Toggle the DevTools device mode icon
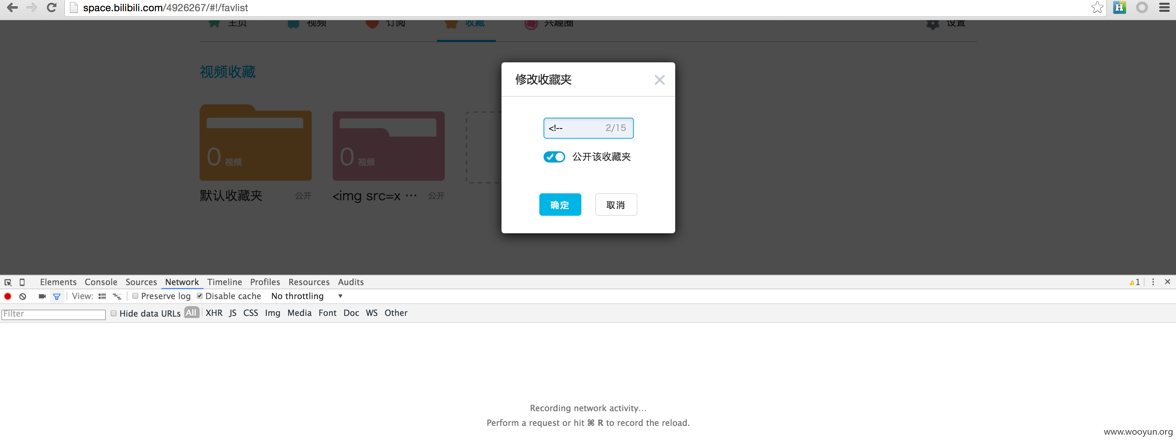This screenshot has width=1176, height=442. (22, 282)
